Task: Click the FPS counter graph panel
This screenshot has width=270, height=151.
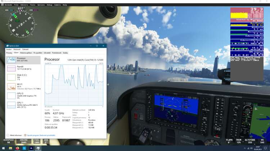Action: tap(247, 15)
